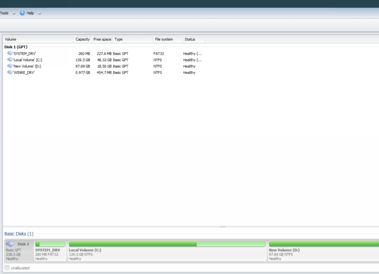Click the SYSTEM_DRV volume icon in list
Image resolution: width=379 pixels, height=274 pixels.
(10, 53)
